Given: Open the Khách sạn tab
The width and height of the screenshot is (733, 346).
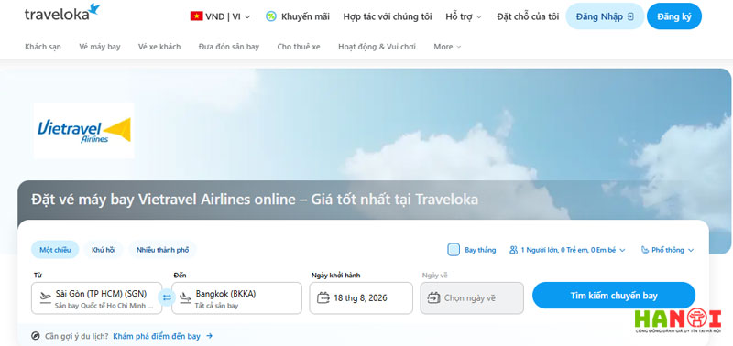Looking at the screenshot, I should coord(43,47).
